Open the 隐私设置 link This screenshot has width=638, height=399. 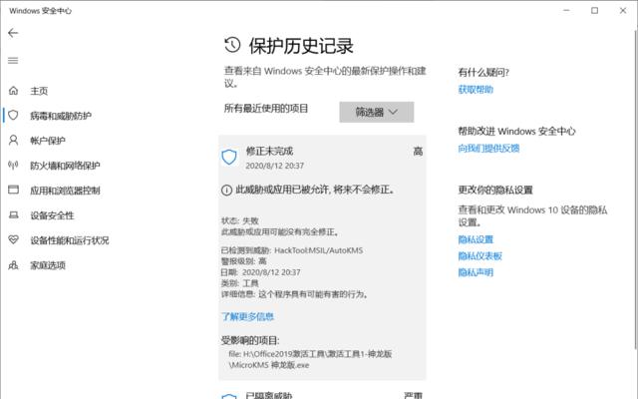coord(476,239)
